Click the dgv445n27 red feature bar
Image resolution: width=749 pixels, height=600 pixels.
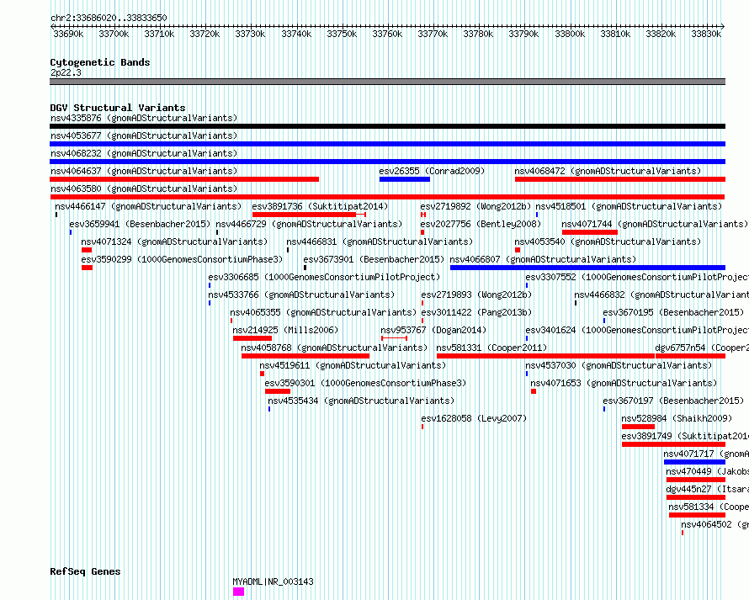(696, 497)
